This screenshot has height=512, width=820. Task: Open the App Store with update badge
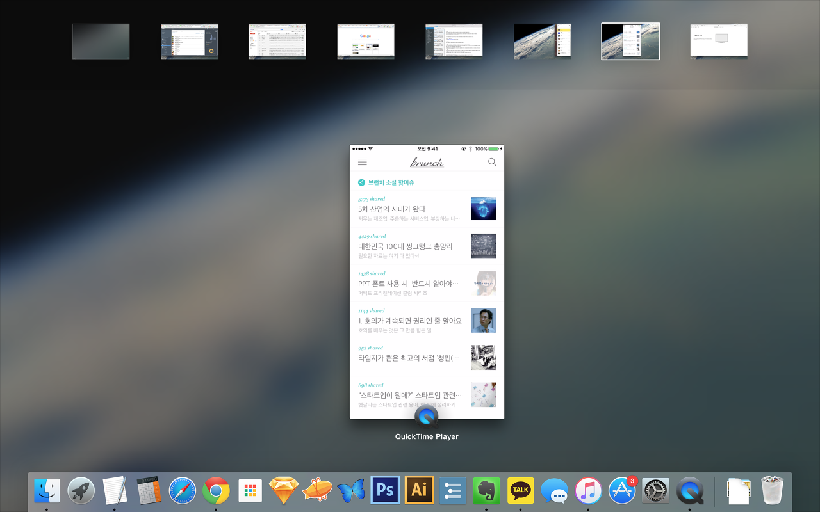(x=622, y=491)
